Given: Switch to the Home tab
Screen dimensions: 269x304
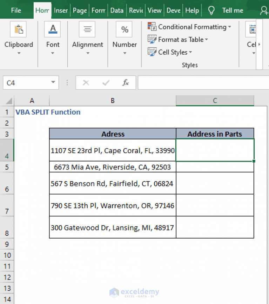Looking at the screenshot, I should point(42,10).
